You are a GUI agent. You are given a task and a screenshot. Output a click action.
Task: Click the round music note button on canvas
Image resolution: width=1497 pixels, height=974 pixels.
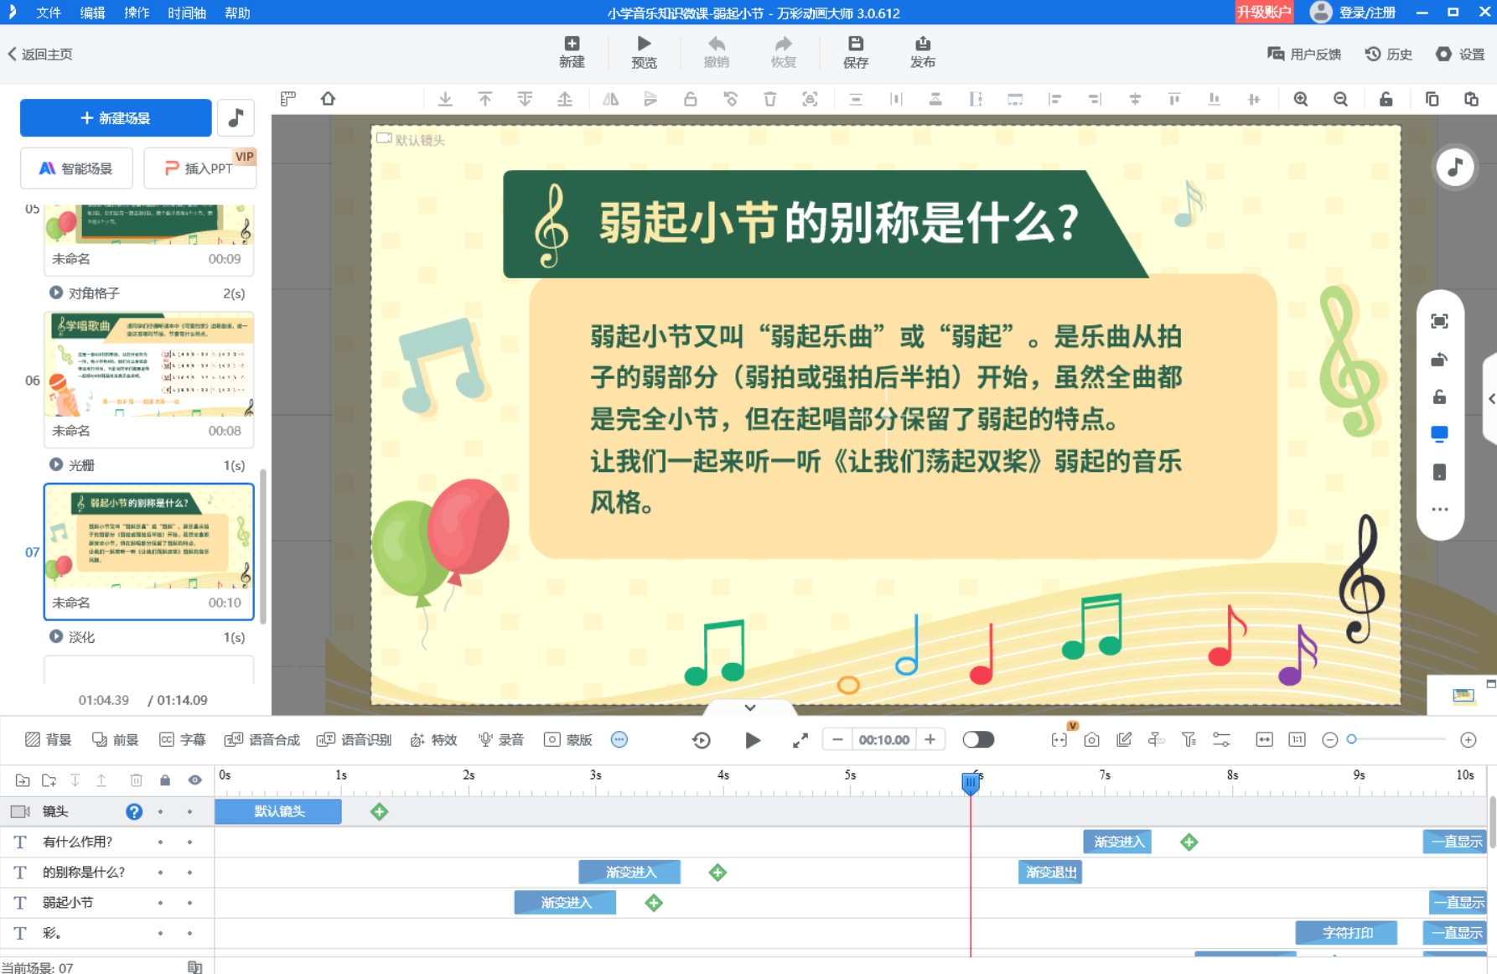1455,168
